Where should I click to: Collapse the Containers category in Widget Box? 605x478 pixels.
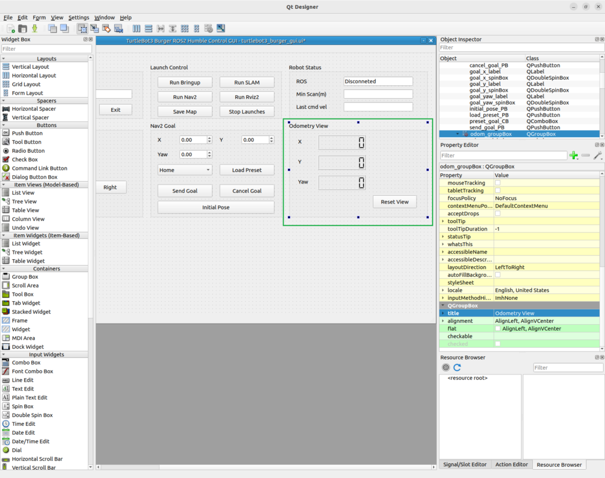(x=4, y=269)
